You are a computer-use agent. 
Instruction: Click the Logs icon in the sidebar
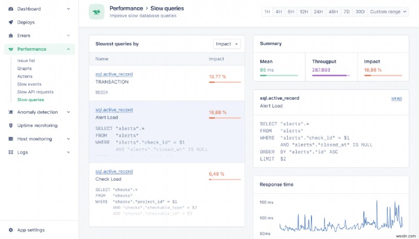coord(10,152)
